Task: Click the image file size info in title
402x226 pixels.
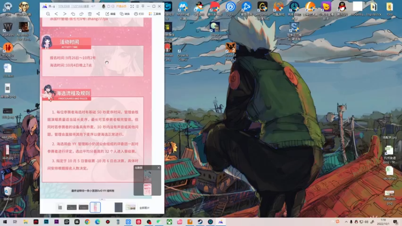Action: 64,6
